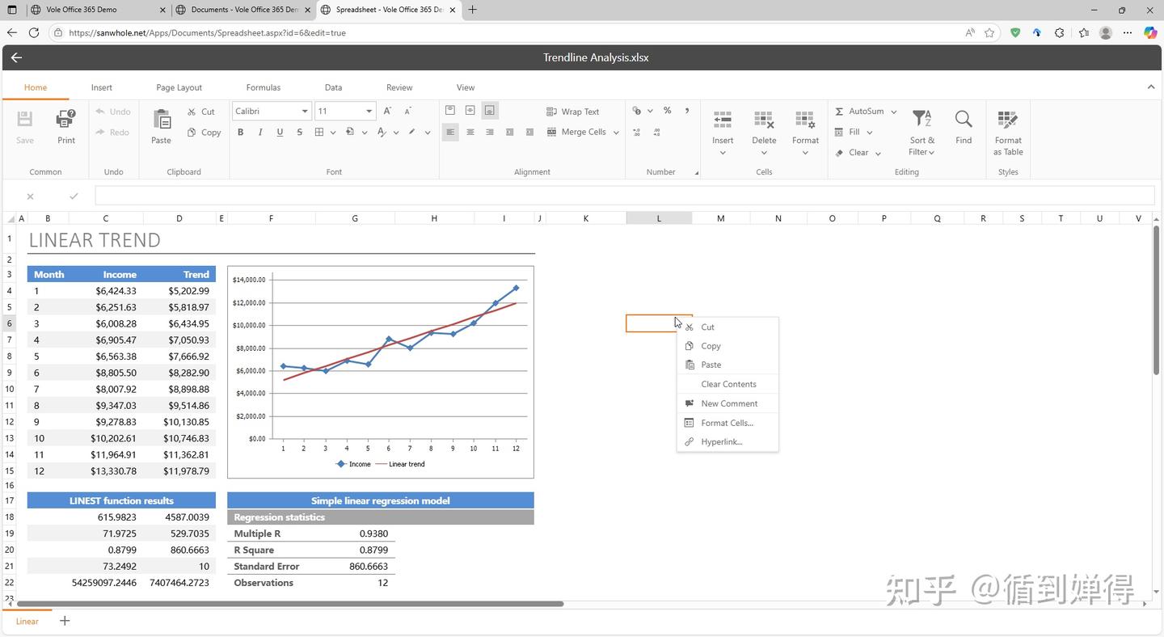Click the decrease decimal icon

pos(656,133)
